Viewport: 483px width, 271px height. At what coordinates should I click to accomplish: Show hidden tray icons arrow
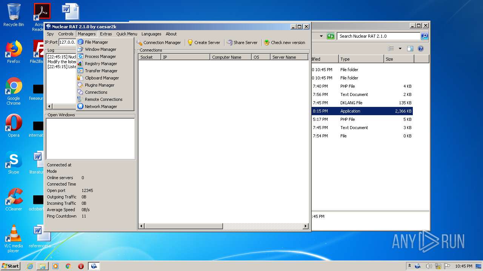coord(409,266)
